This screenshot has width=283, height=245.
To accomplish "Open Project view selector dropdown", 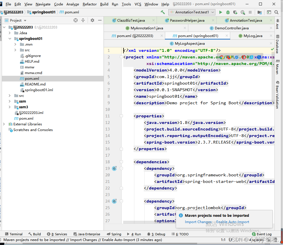I will tap(16, 21).
